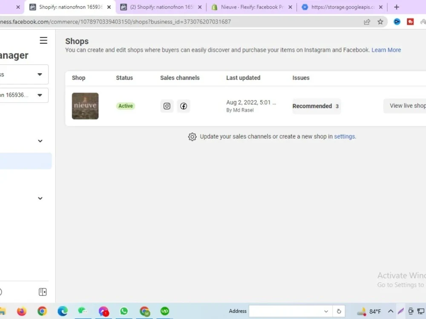Click the refresh icon next to Address field

point(339,311)
